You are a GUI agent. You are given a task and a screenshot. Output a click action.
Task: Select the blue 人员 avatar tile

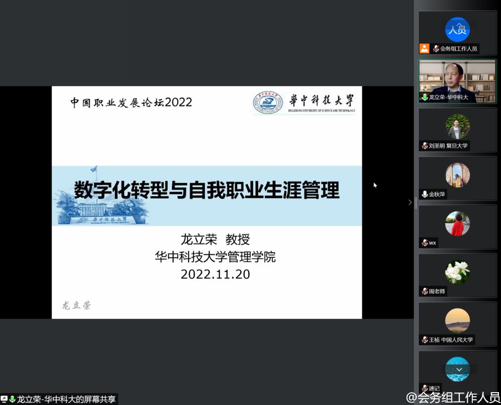tap(457, 30)
